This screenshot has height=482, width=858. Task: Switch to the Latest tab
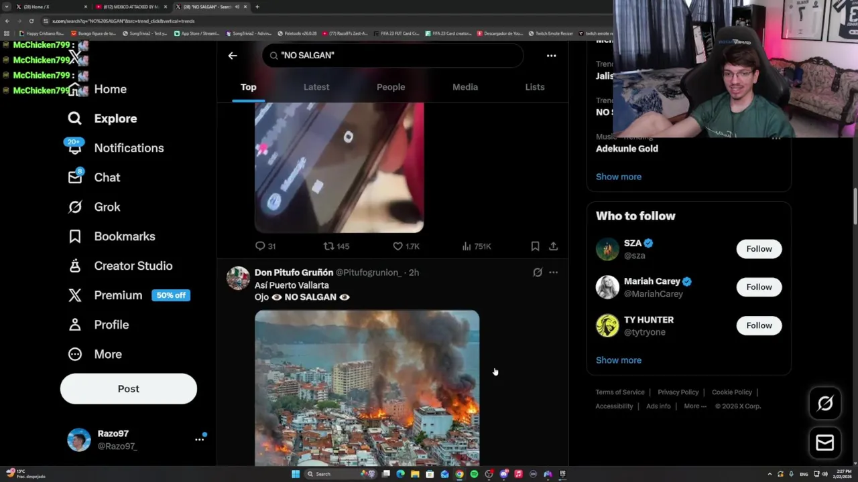[x=316, y=87]
